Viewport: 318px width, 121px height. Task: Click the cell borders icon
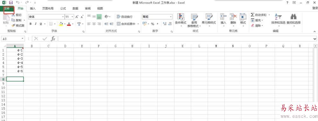[51, 24]
